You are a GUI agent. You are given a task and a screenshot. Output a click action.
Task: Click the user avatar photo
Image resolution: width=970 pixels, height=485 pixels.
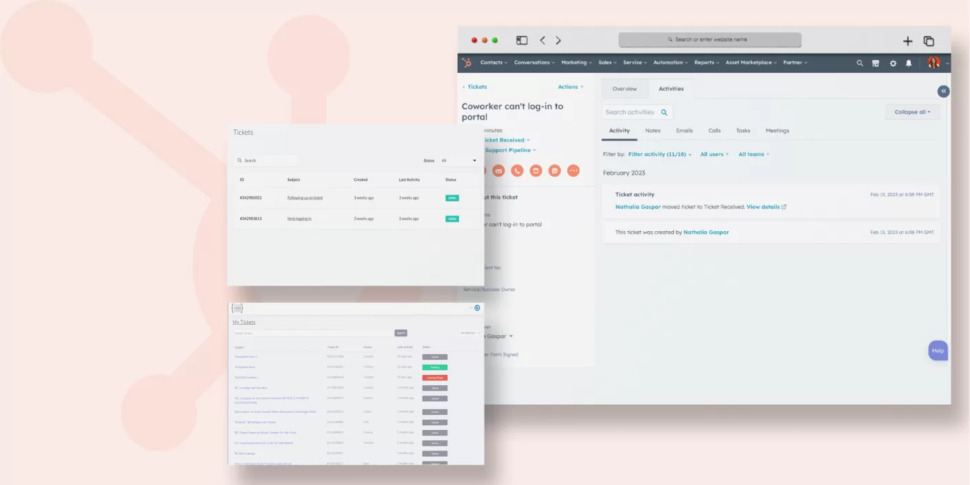coord(934,63)
